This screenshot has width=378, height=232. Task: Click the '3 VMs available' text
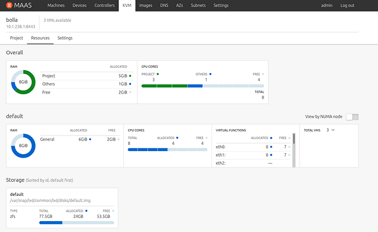click(x=58, y=20)
